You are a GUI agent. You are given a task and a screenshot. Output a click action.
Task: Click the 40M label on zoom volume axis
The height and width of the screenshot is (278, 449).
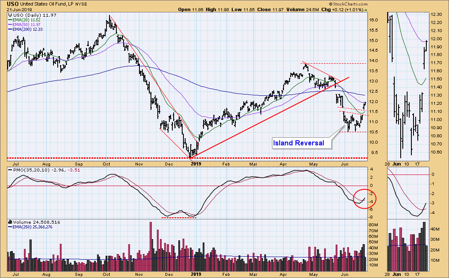click(x=435, y=229)
